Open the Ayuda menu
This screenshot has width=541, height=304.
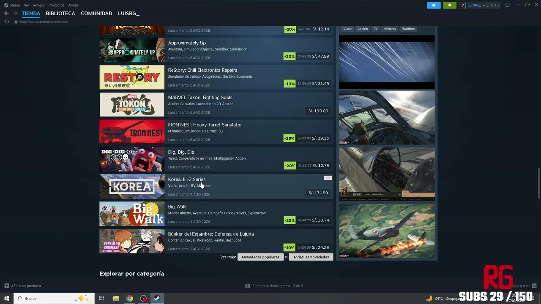[x=73, y=5]
